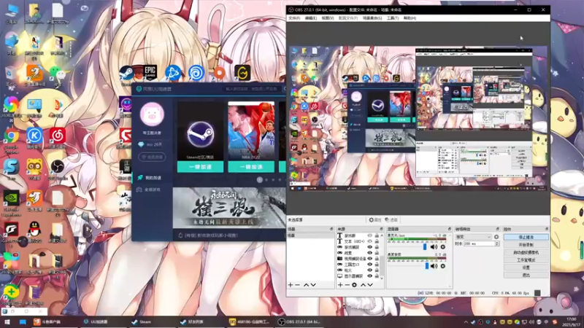This screenshot has width=584, height=328.
Task: Open the 工具(T) menu in OBS
Action: (393, 17)
